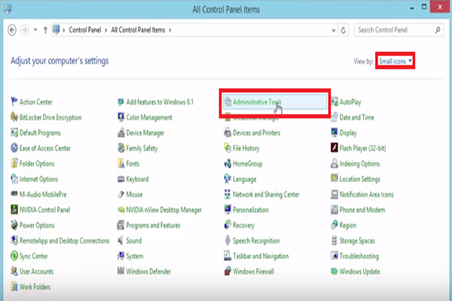This screenshot has height=301, width=452.
Task: Click the Network and Sharing Center icon
Action: point(228,194)
